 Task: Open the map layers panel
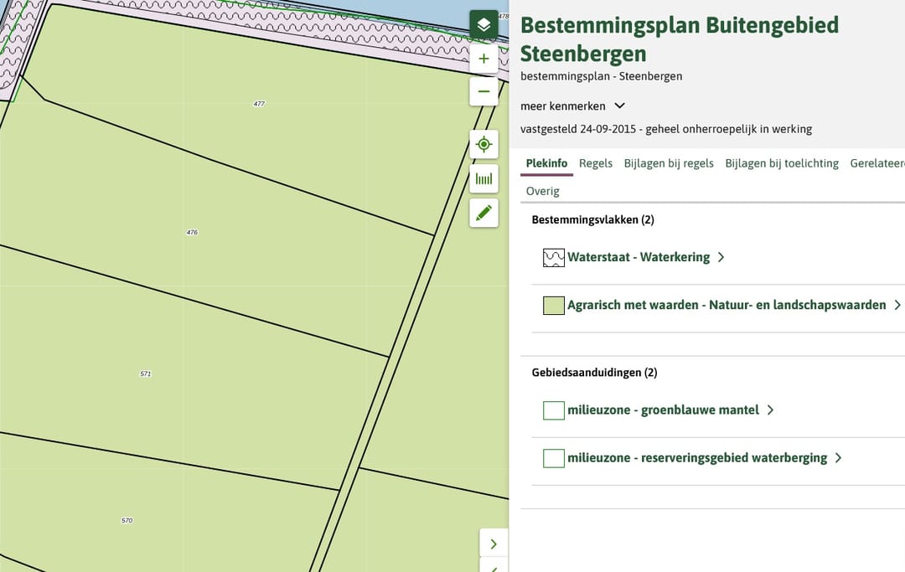(x=484, y=25)
